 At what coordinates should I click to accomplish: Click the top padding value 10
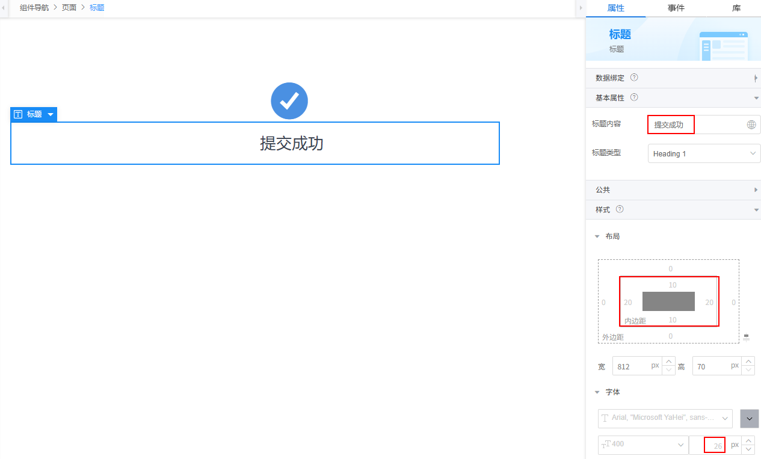coord(673,285)
